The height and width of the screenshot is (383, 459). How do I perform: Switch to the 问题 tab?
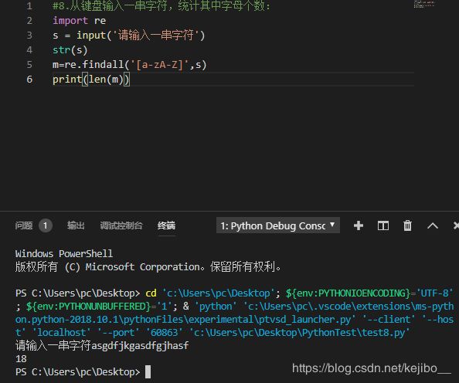(x=24, y=225)
